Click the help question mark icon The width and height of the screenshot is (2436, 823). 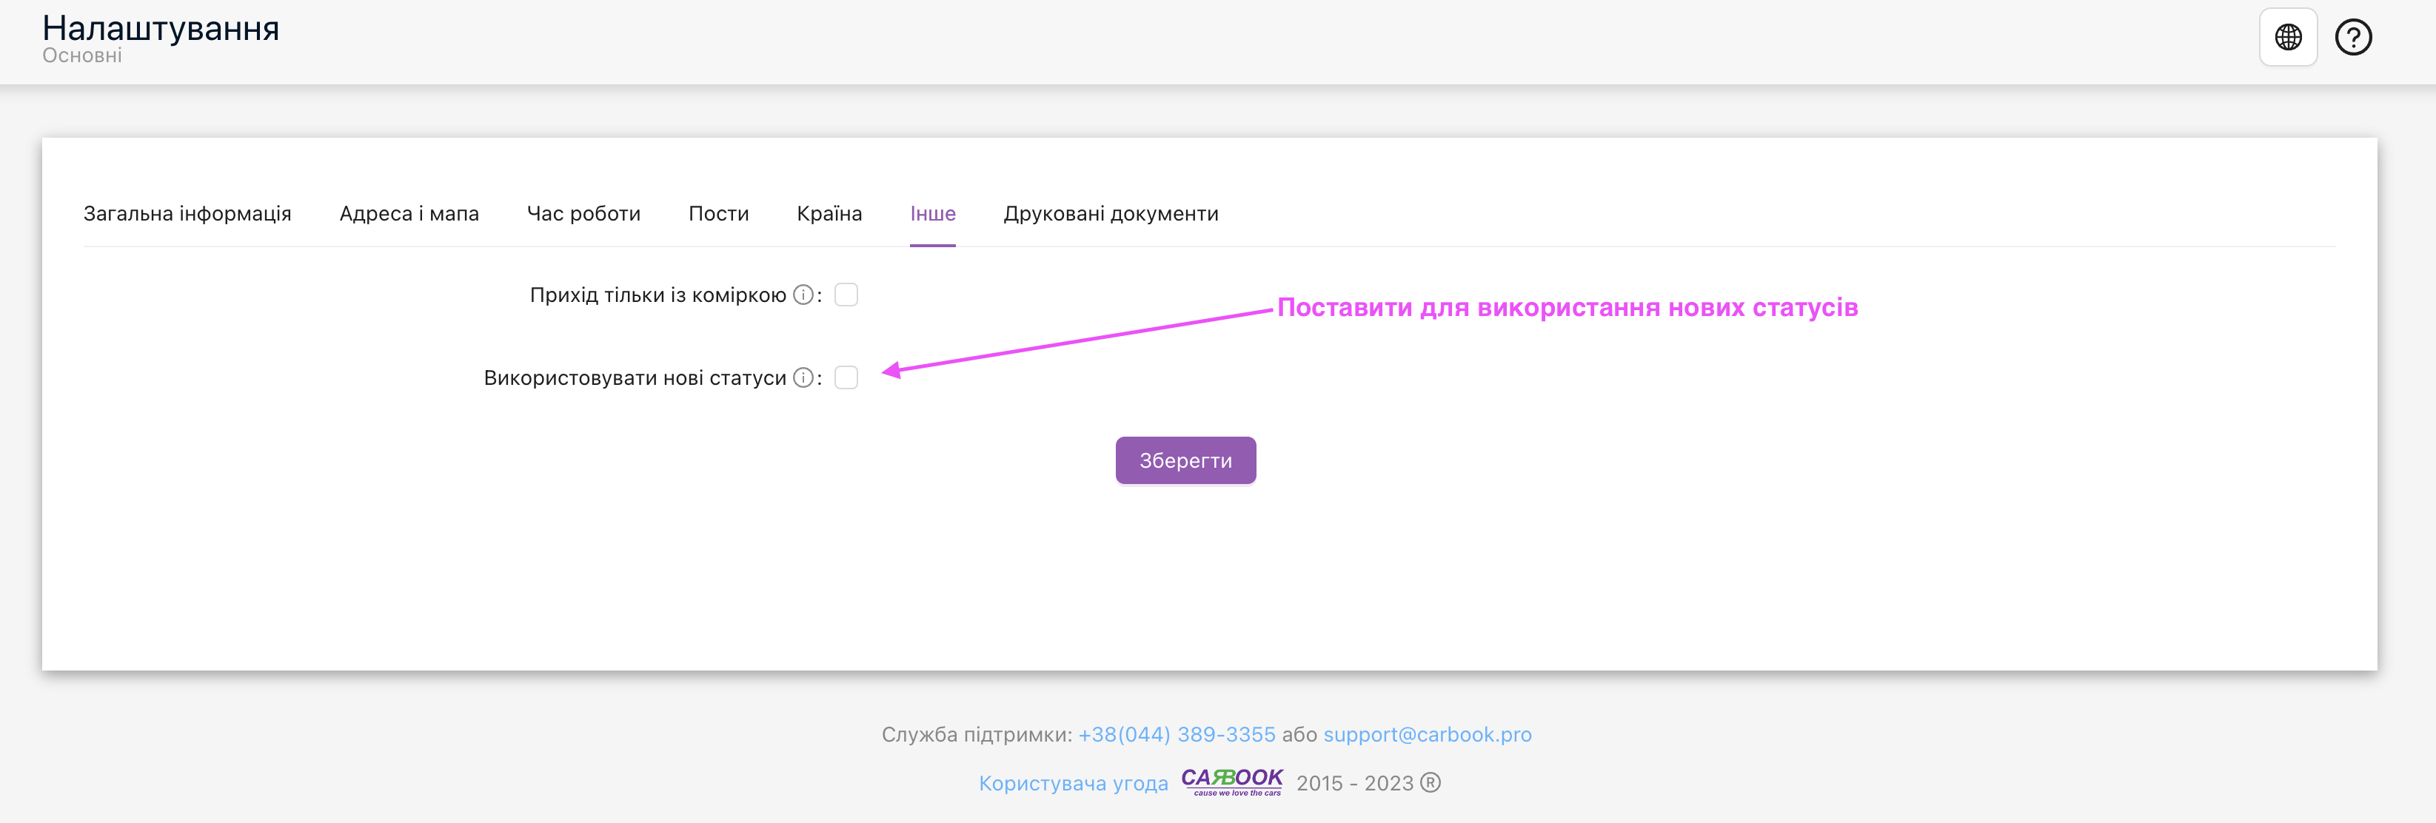click(x=2353, y=38)
